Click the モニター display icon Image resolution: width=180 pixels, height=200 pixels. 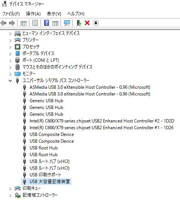[x=18, y=74]
